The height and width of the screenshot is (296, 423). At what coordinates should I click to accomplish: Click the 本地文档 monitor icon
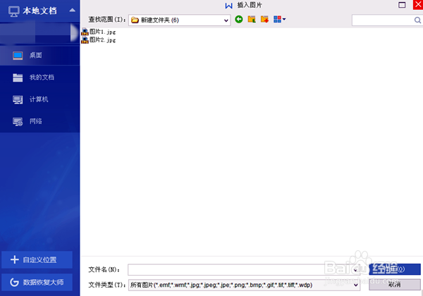pyautogui.click(x=14, y=11)
